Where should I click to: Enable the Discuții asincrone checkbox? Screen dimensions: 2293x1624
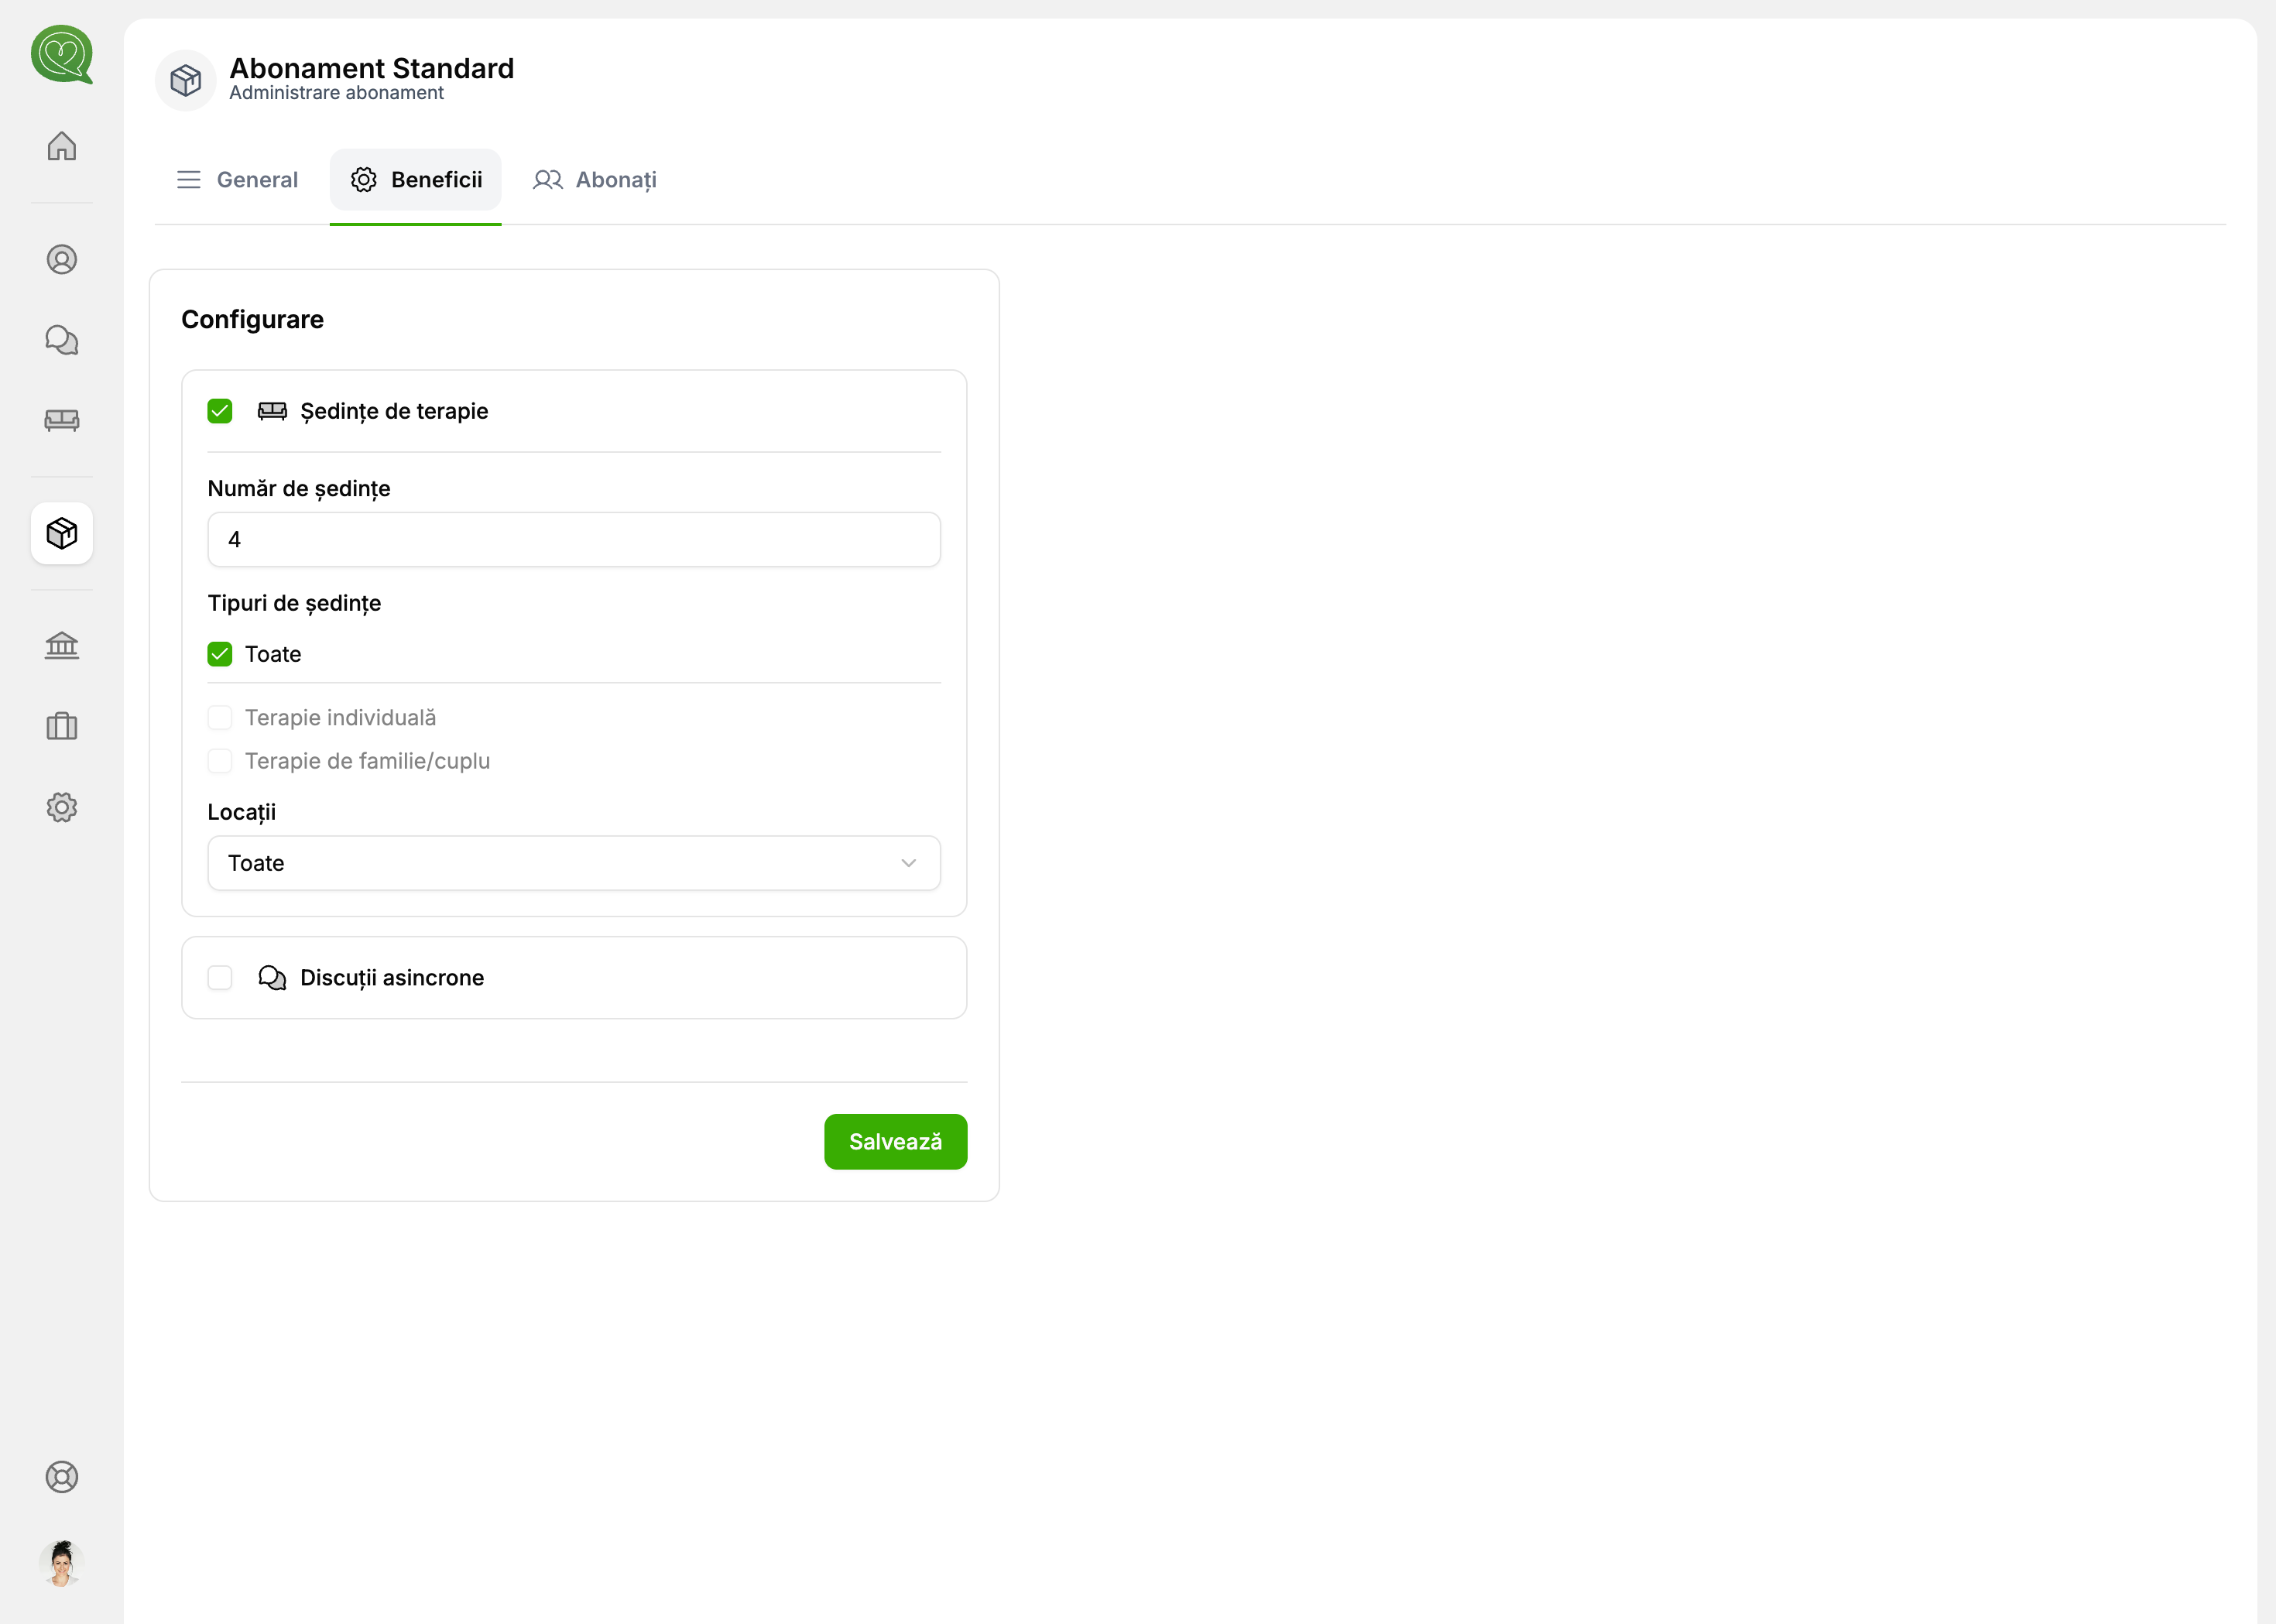coord(221,984)
